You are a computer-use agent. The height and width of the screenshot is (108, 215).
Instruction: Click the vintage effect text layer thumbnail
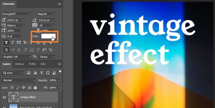click(13, 97)
